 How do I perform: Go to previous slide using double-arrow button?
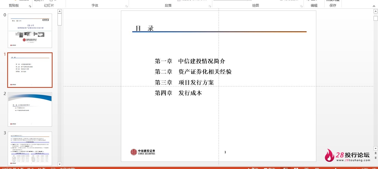pyautogui.click(x=376, y=153)
